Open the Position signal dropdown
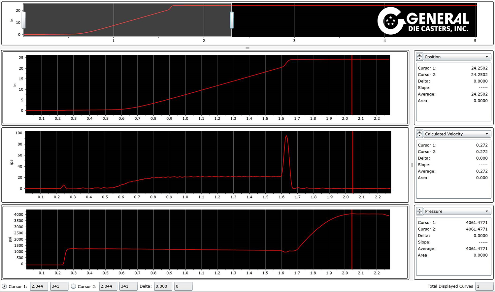Viewport: 495px width, 292px height. click(457, 57)
